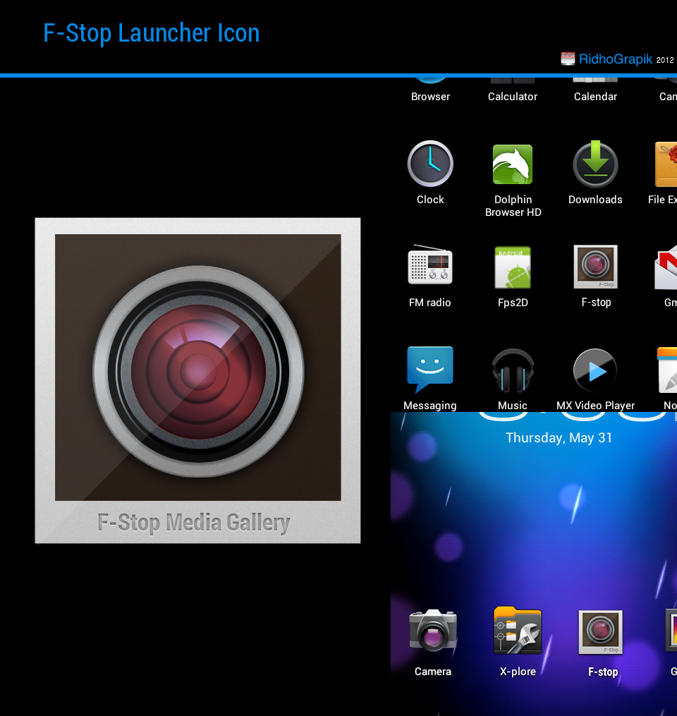Open the MX Video Player icon
The image size is (677, 716).
595,370
